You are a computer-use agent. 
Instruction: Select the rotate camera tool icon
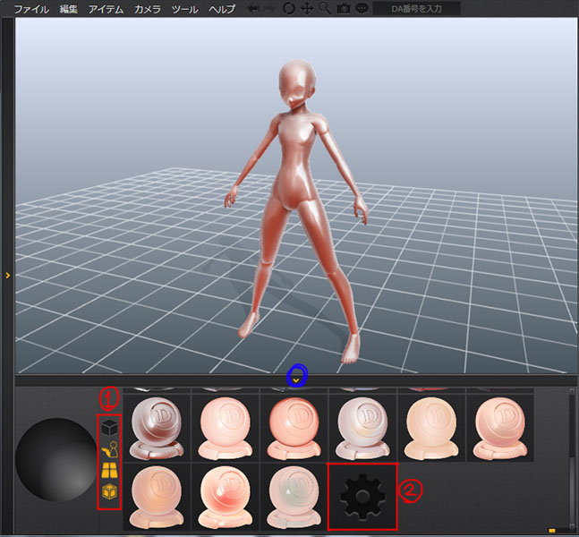288,9
